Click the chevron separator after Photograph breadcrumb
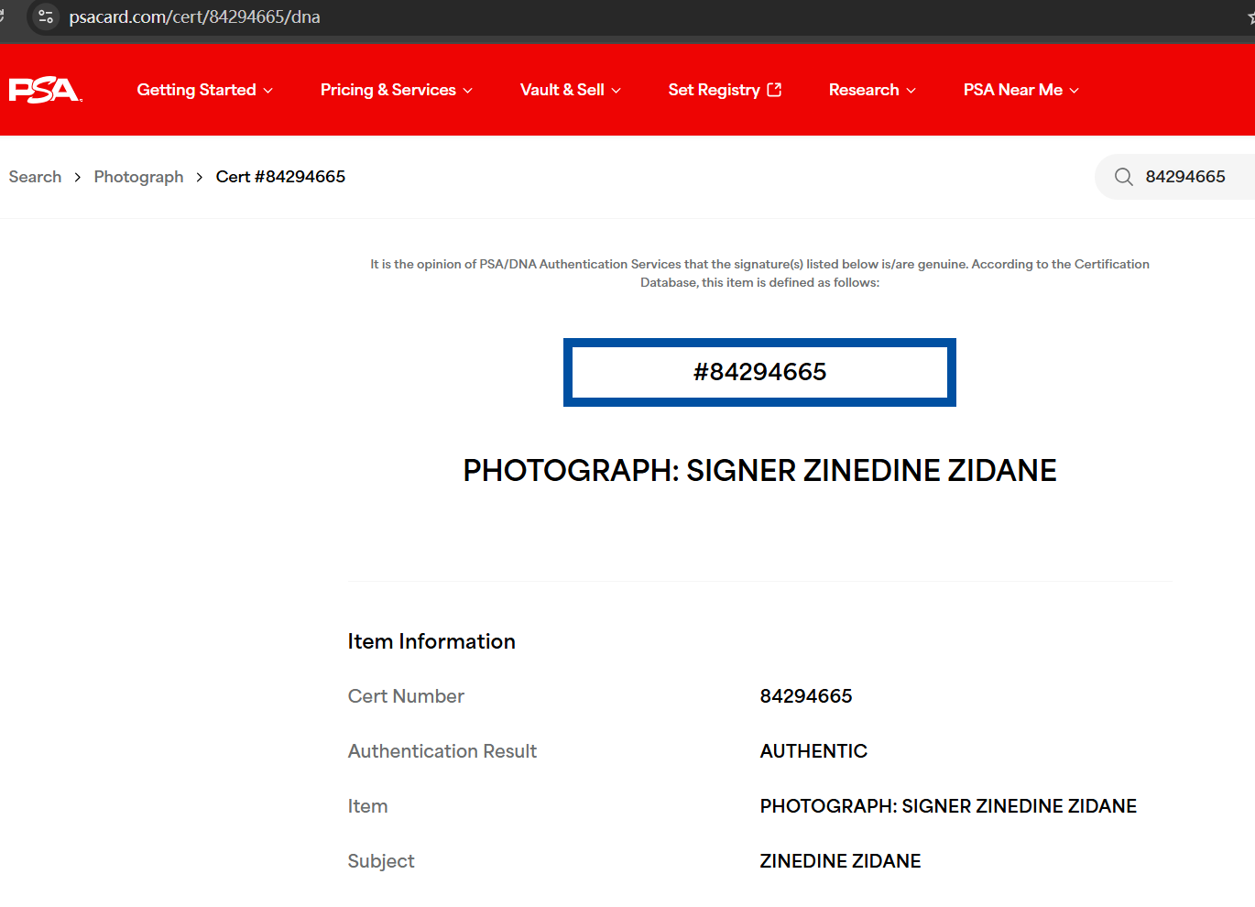Screen dimensions: 1255x907 pos(199,177)
